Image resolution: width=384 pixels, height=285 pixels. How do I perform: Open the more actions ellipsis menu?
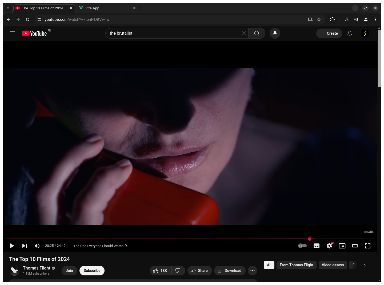point(252,271)
